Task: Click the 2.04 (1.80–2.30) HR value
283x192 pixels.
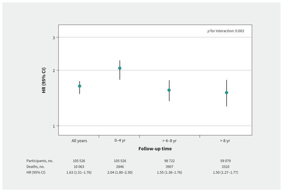Action: pos(120,172)
